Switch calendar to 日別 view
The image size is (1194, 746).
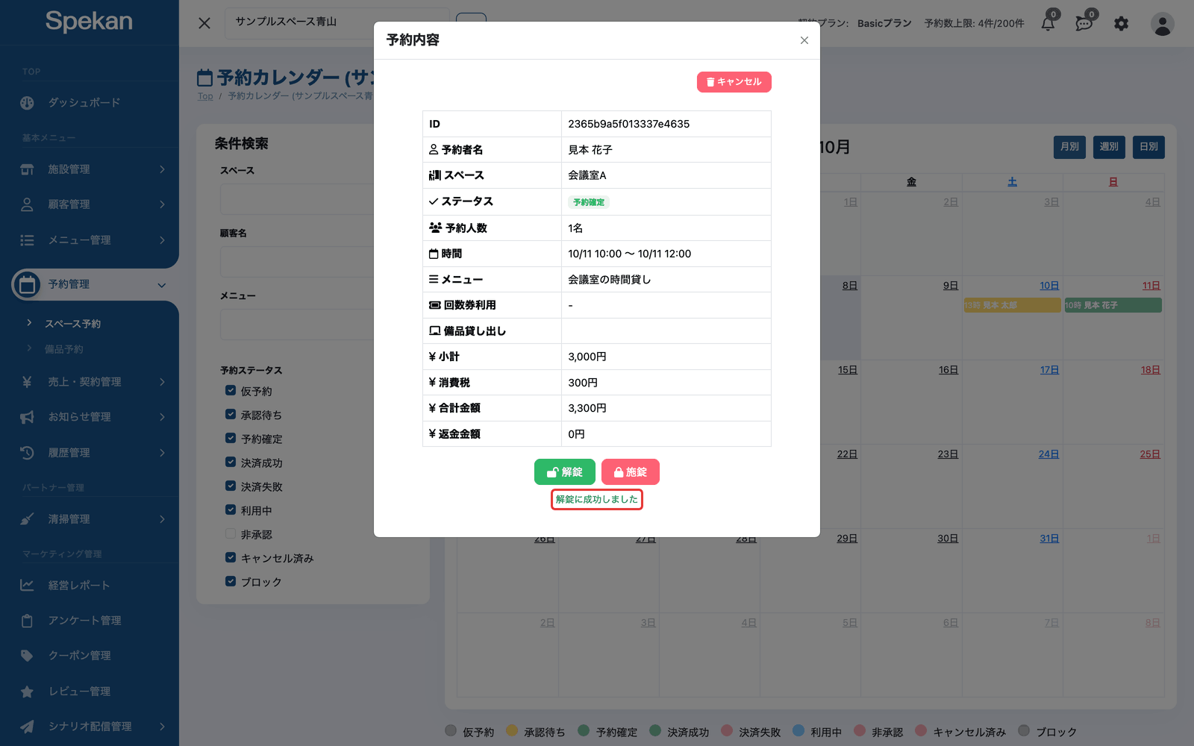[x=1148, y=147]
